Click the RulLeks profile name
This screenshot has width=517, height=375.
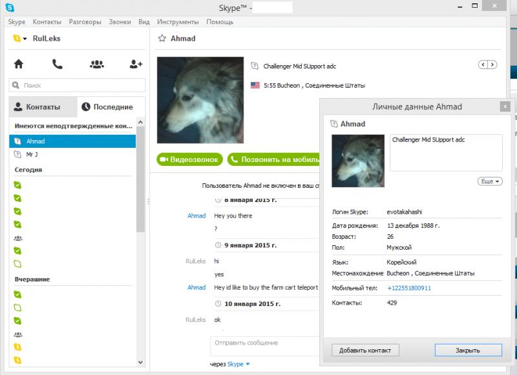coord(47,39)
